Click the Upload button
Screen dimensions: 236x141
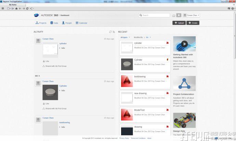point(179,23)
